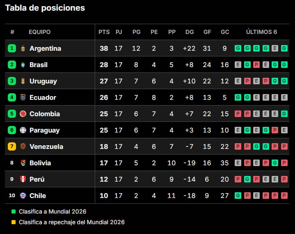Image resolution: width=295 pixels, height=234 pixels.
Task: Open the Colombia crest icon
Action: (23, 114)
